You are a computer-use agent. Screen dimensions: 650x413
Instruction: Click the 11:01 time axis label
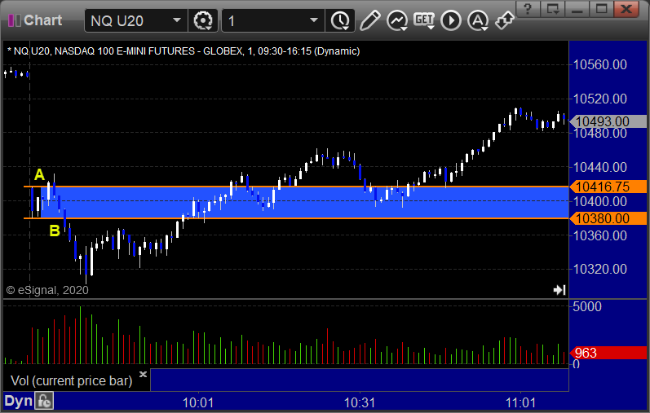(520, 402)
